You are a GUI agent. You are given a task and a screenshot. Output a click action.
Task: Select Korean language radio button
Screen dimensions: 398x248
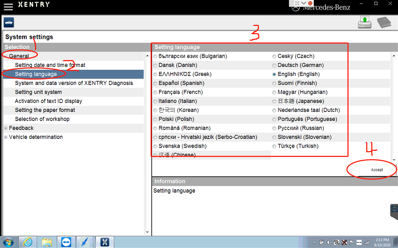[x=155, y=111]
